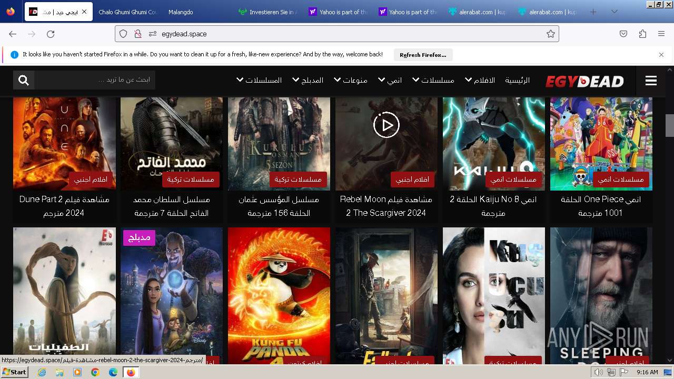Click taskbar clock 9:16 AM
Screen dimensions: 674x379
pyautogui.click(x=647, y=372)
